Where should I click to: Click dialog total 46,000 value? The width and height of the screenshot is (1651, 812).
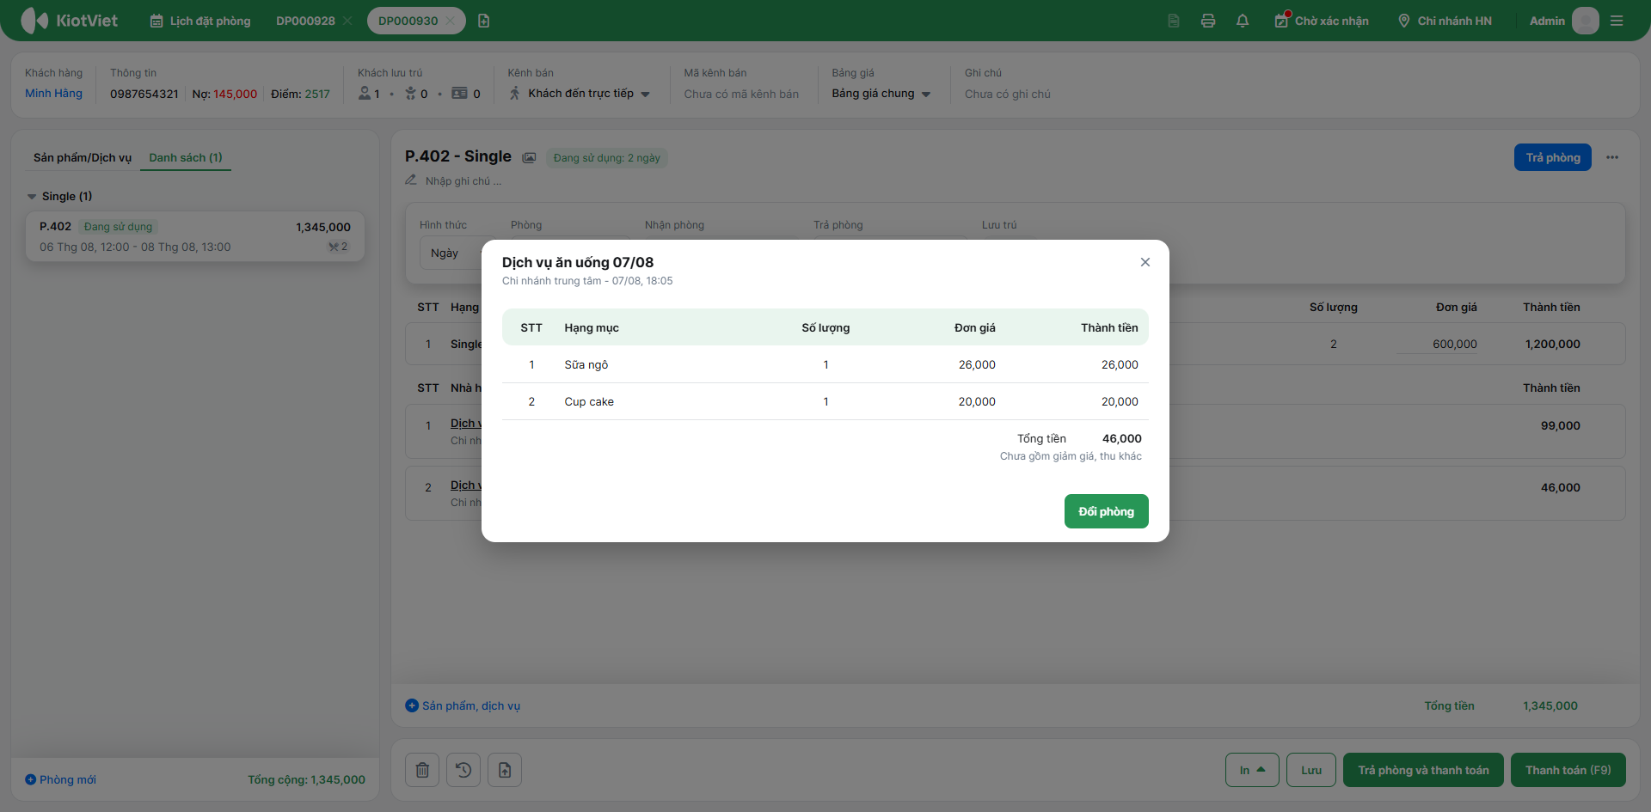point(1122,438)
